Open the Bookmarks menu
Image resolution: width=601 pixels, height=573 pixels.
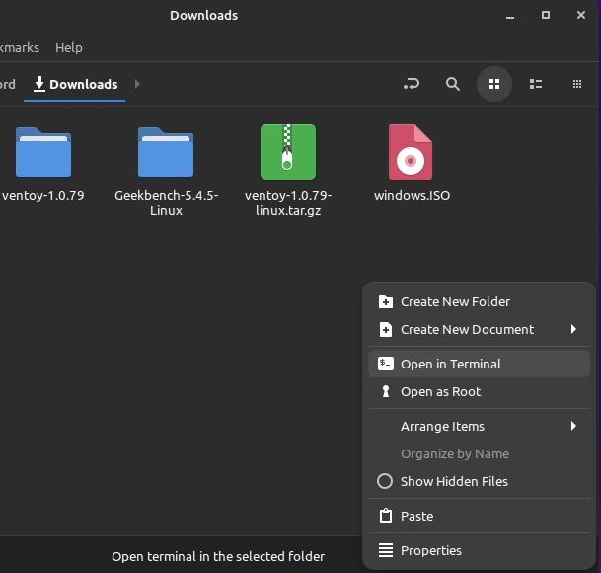pyautogui.click(x=19, y=47)
